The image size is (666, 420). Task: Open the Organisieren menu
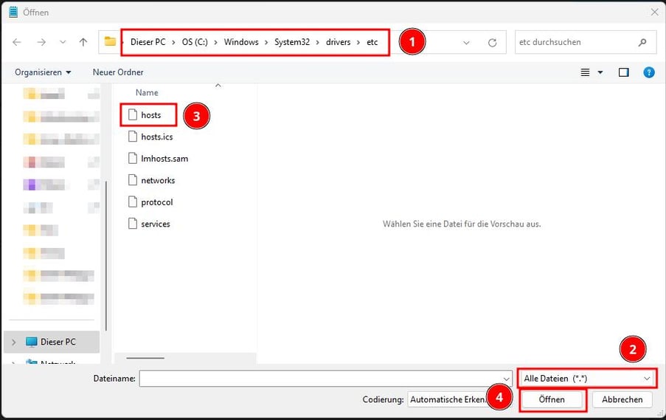[44, 72]
